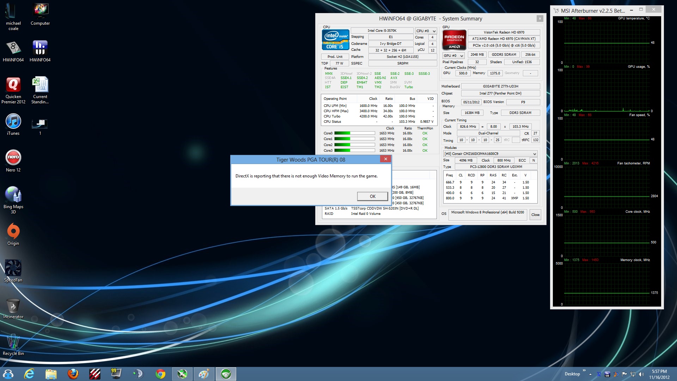The image size is (677, 381).
Task: Open Bing Maps 3D shortcut
Action: 13,200
